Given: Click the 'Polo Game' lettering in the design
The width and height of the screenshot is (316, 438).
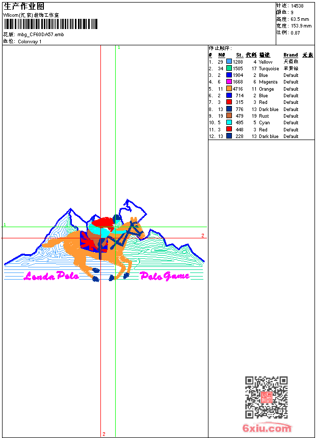Looking at the screenshot, I should [165, 276].
